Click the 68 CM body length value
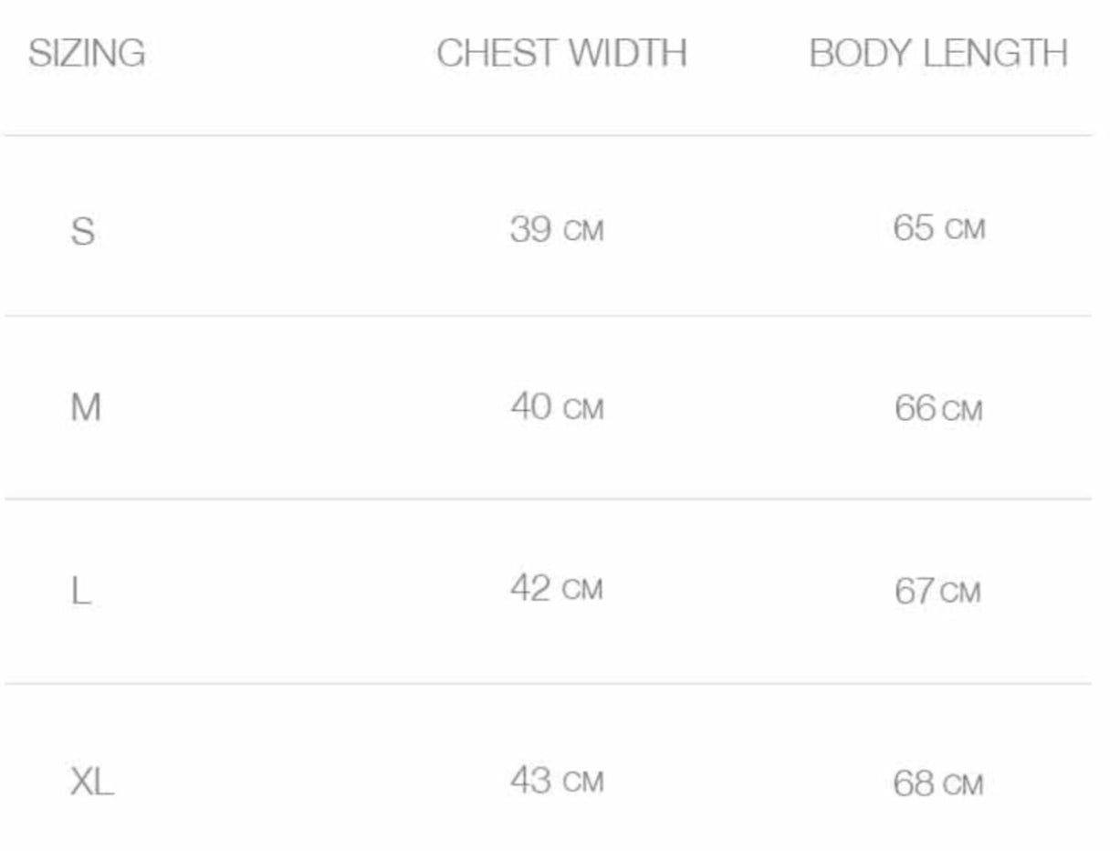 (x=938, y=784)
